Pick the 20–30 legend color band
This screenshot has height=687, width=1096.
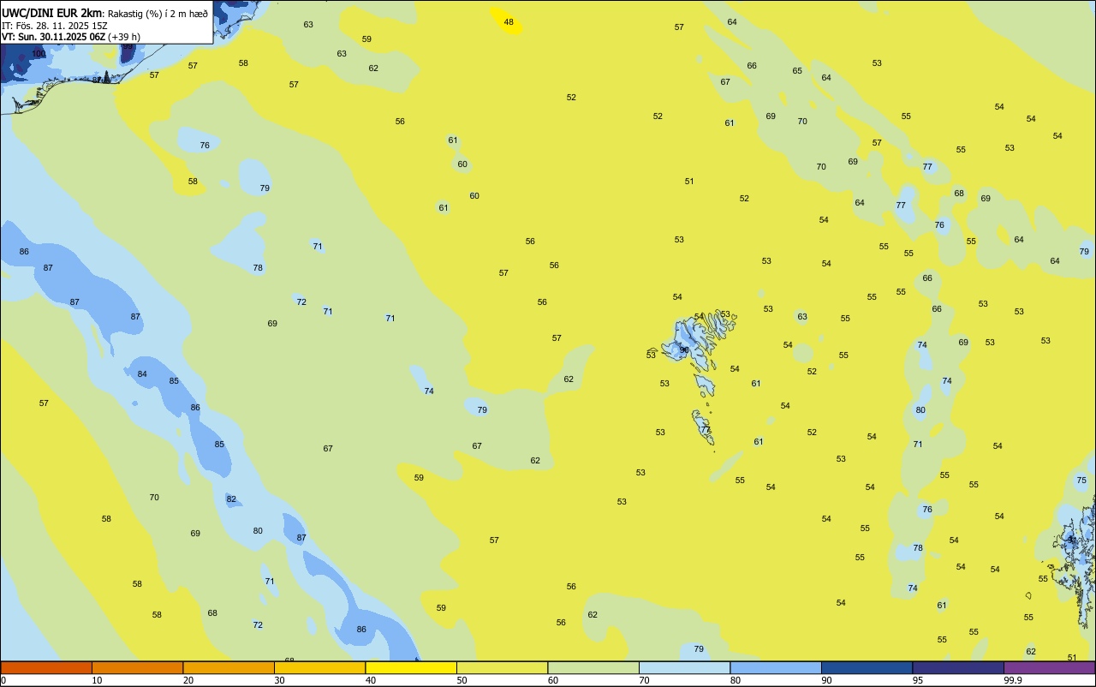tap(229, 667)
